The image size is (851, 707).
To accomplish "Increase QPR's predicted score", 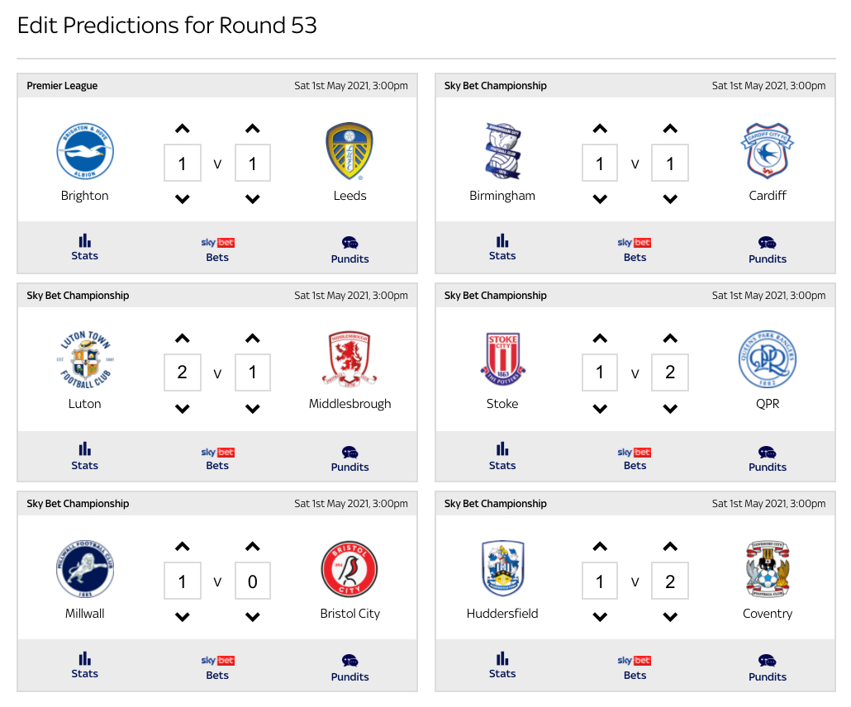I will click(670, 339).
